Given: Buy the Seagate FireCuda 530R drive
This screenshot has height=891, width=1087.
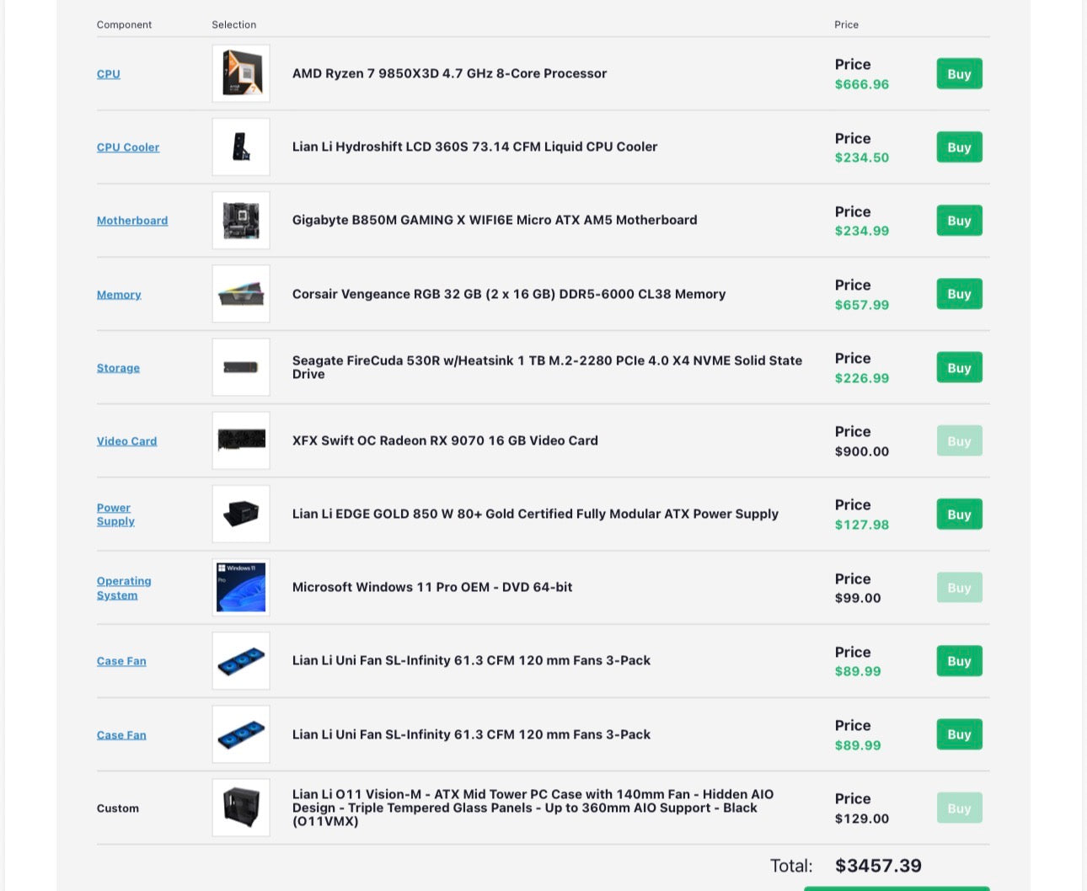Looking at the screenshot, I should (959, 368).
